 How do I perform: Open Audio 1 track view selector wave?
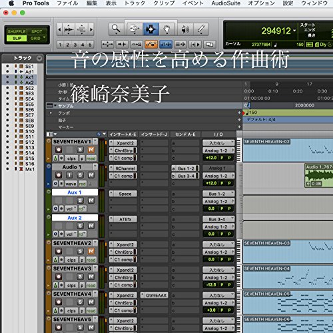71,184
